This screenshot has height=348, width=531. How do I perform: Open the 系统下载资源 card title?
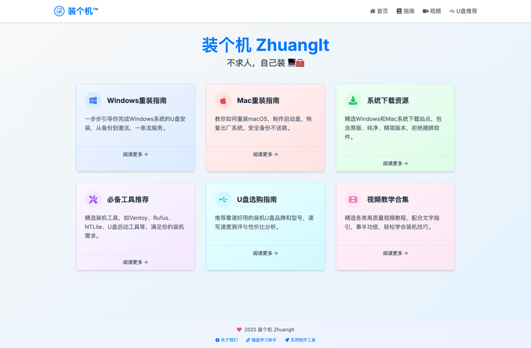tap(388, 101)
